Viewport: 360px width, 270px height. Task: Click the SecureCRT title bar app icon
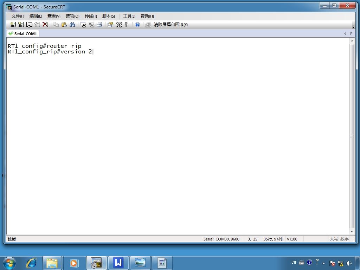9,7
